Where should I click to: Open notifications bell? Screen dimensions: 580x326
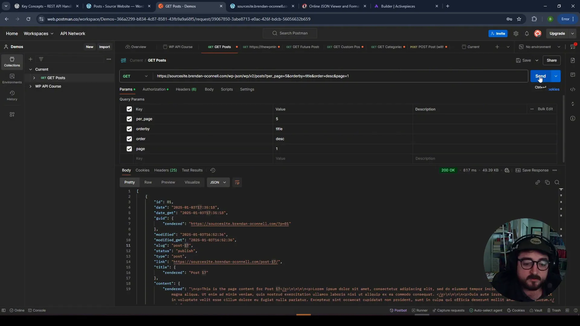(x=527, y=34)
